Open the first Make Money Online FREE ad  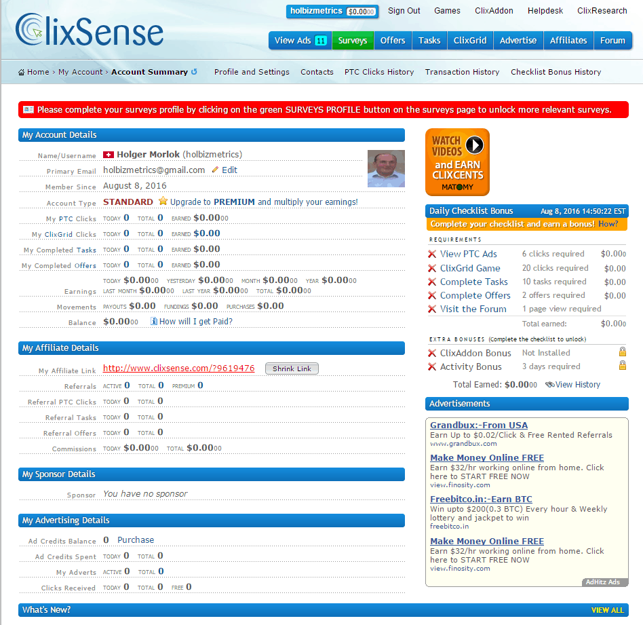coord(487,457)
